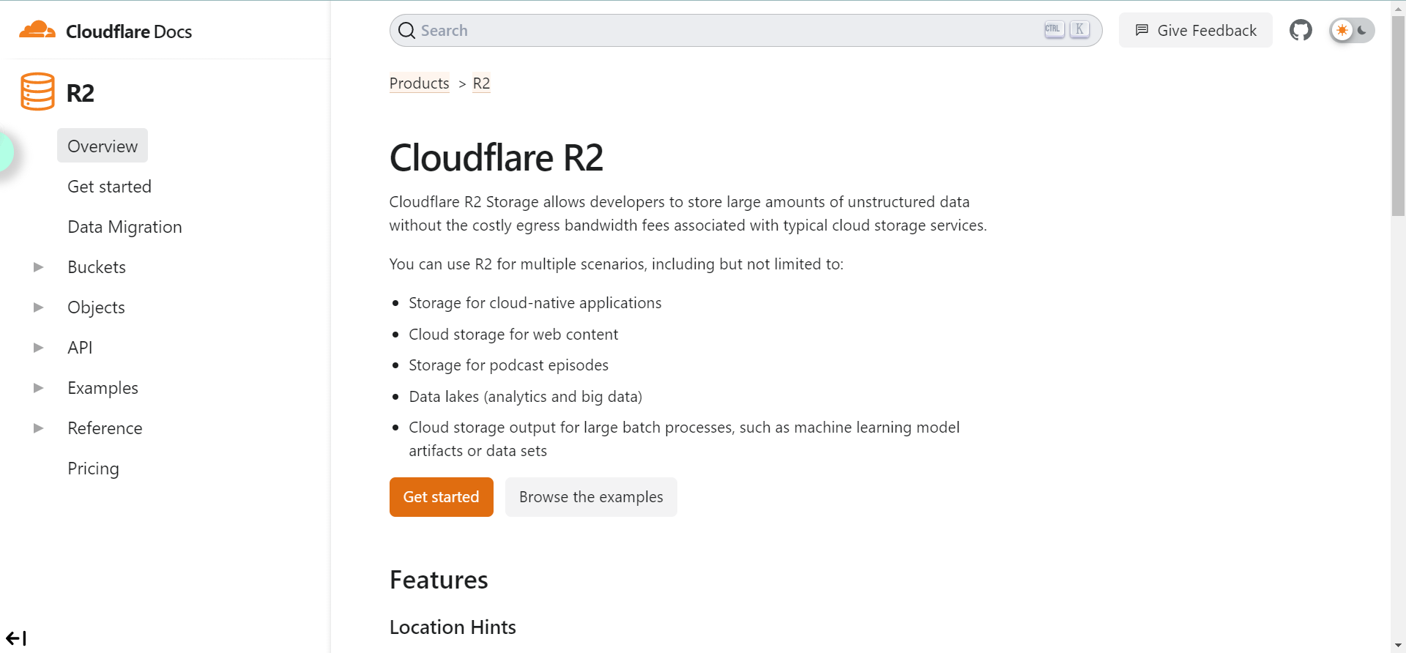Go to the Pricing sidebar page
The width and height of the screenshot is (1406, 653).
click(93, 469)
